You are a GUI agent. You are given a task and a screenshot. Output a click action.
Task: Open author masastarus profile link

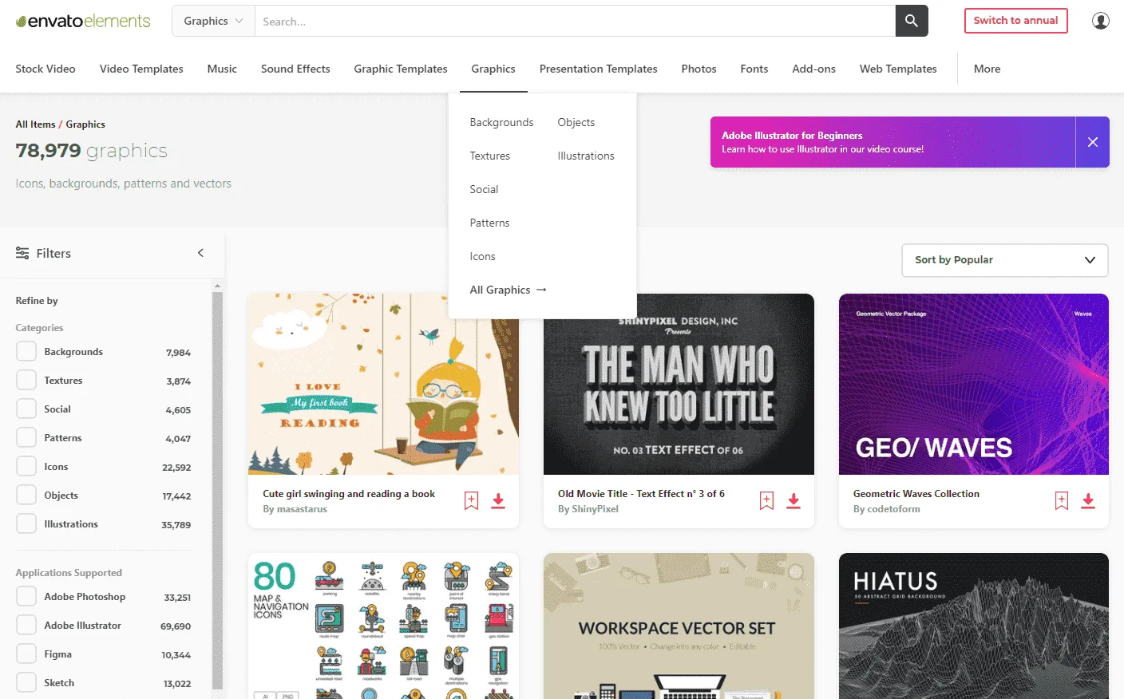302,509
